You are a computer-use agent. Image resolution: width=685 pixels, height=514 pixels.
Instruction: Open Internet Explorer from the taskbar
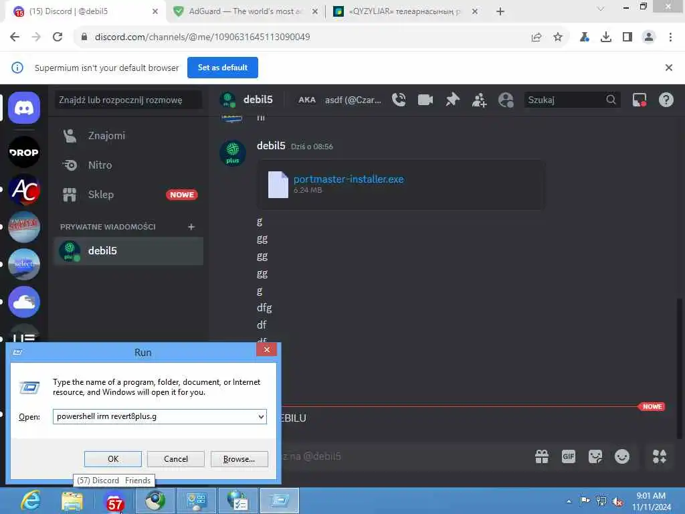click(31, 501)
